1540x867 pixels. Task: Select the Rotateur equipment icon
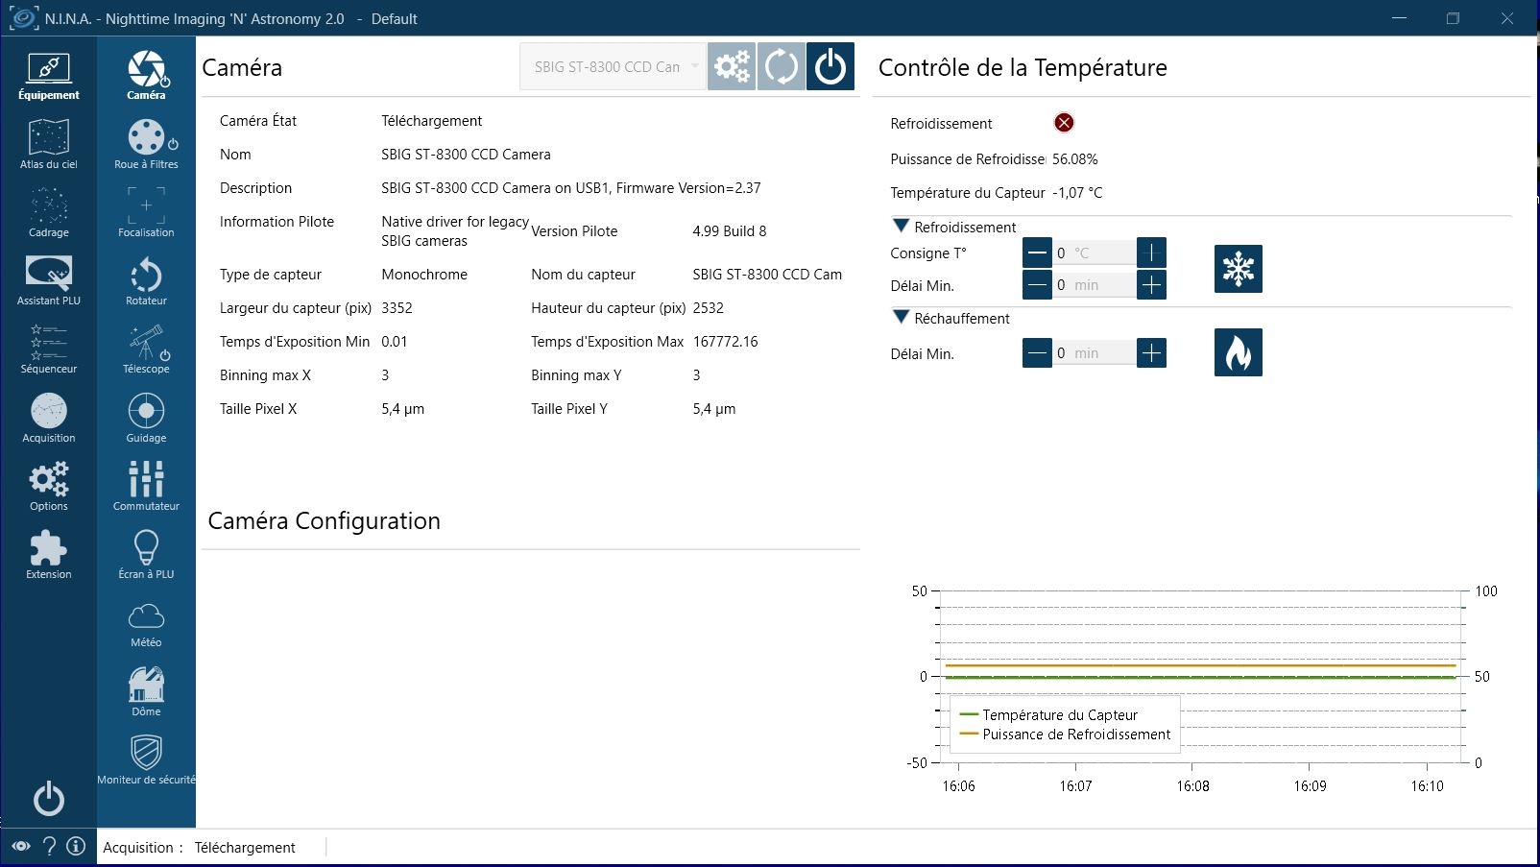146,281
